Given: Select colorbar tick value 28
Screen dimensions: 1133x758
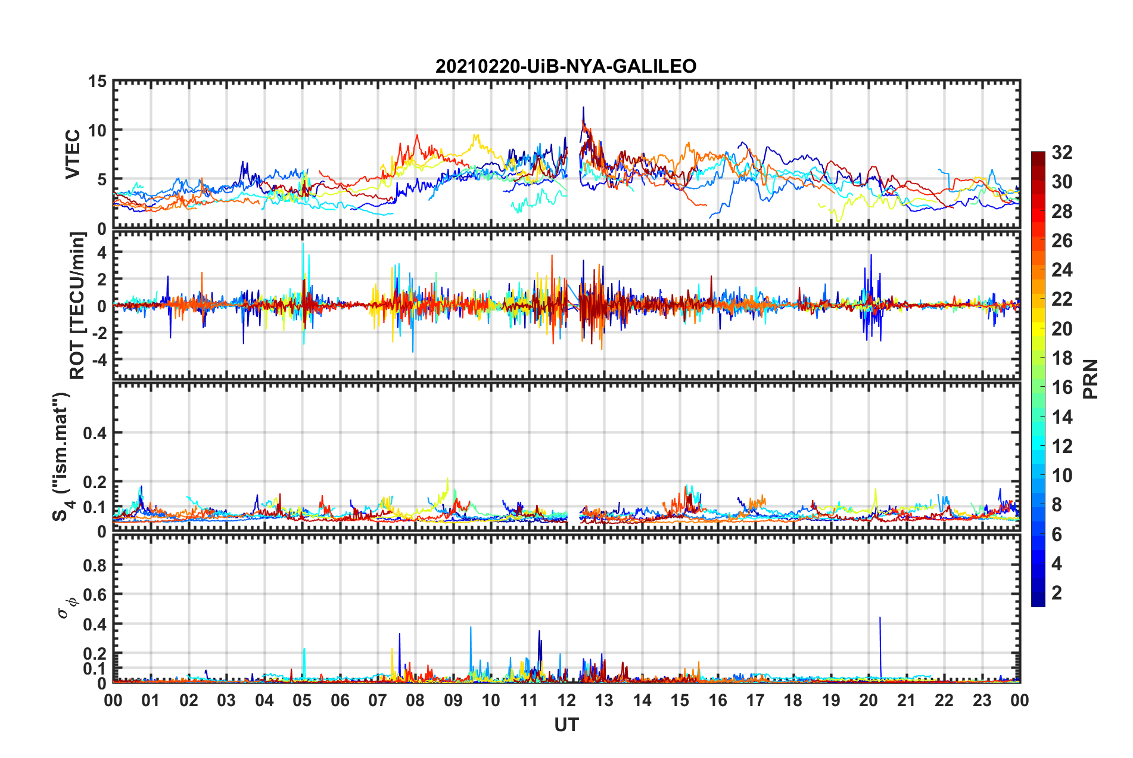Looking at the screenshot, I should point(1062,212).
